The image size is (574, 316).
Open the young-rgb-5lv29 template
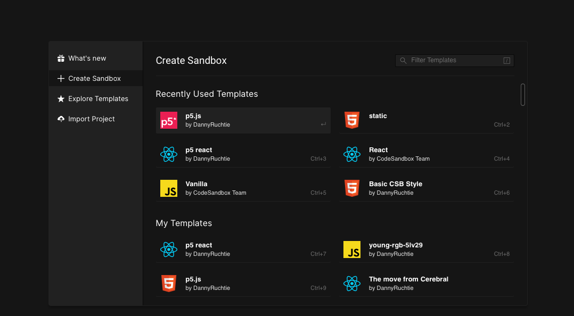click(x=426, y=250)
